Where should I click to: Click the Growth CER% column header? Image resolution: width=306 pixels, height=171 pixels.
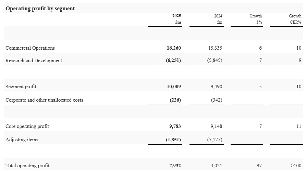(295, 19)
